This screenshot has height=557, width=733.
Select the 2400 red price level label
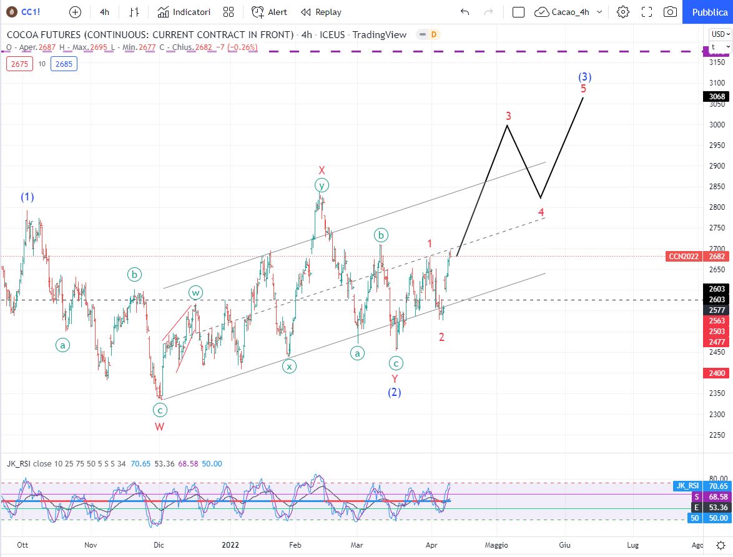point(717,373)
